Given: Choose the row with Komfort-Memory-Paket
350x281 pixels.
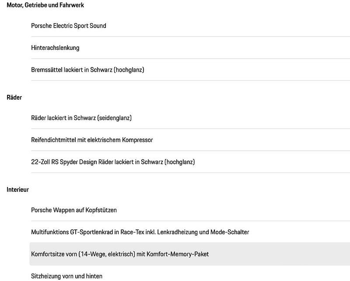Looking at the screenshot, I should [120, 254].
